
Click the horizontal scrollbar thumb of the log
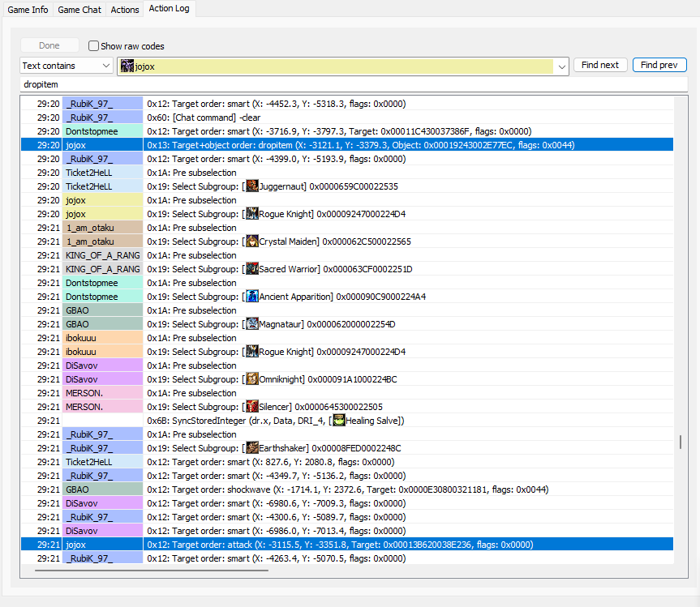click(x=152, y=570)
